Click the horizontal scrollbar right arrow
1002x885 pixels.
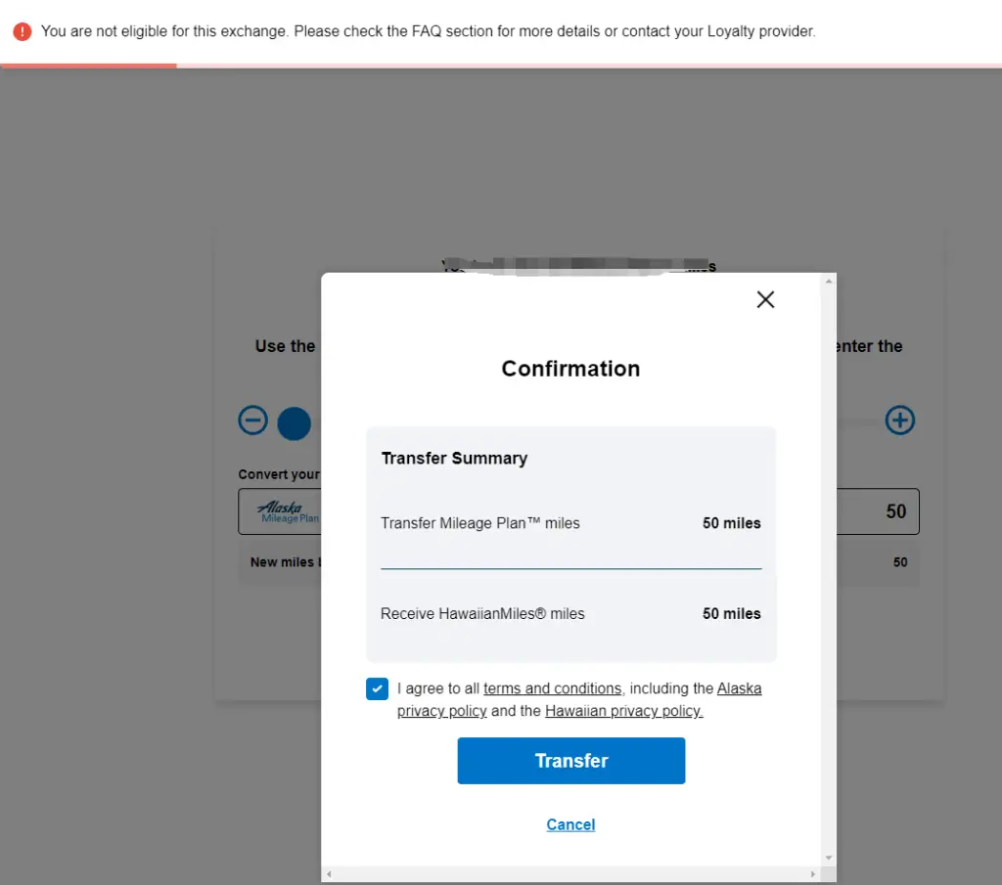coord(813,873)
